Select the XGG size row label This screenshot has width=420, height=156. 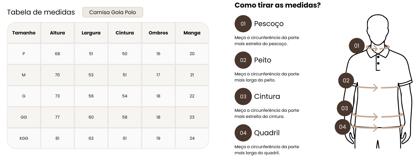(24, 138)
